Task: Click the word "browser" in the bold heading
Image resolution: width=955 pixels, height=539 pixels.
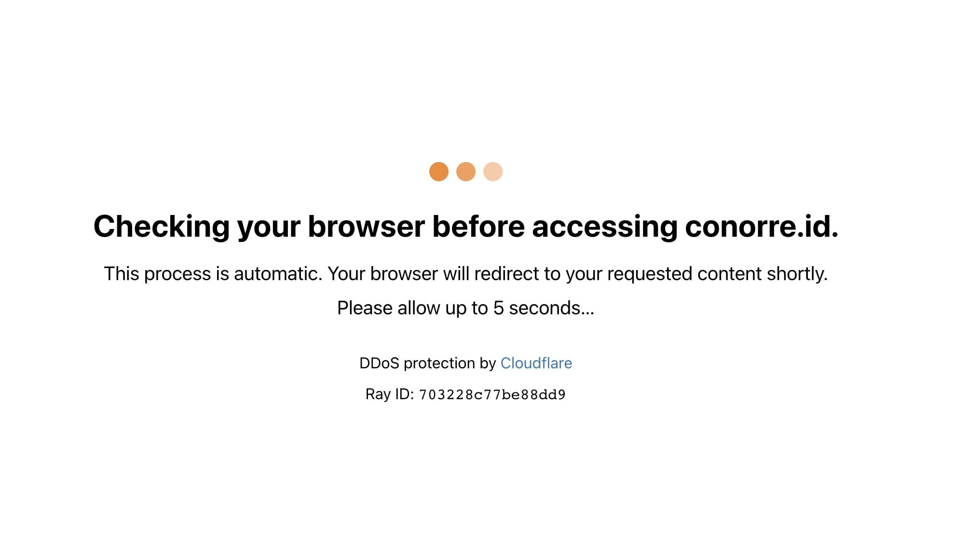Action: pyautogui.click(x=366, y=227)
